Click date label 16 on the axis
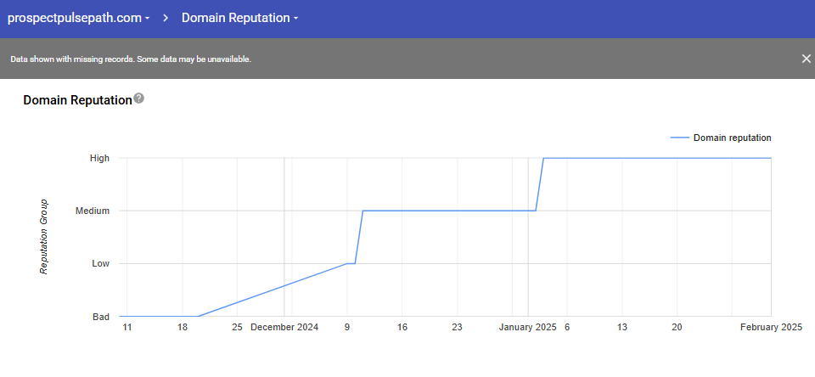 402,327
